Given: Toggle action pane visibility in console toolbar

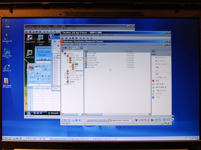Looking at the screenshot, I should click(85, 48).
